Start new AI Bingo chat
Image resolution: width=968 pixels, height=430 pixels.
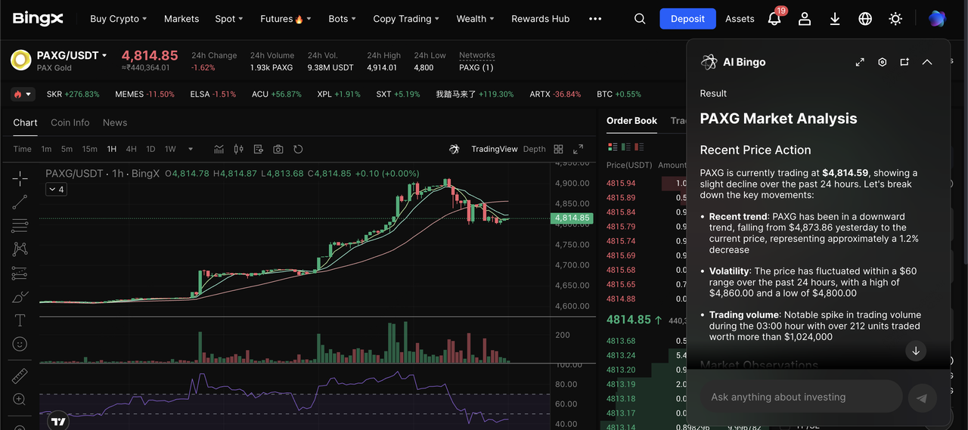click(904, 62)
